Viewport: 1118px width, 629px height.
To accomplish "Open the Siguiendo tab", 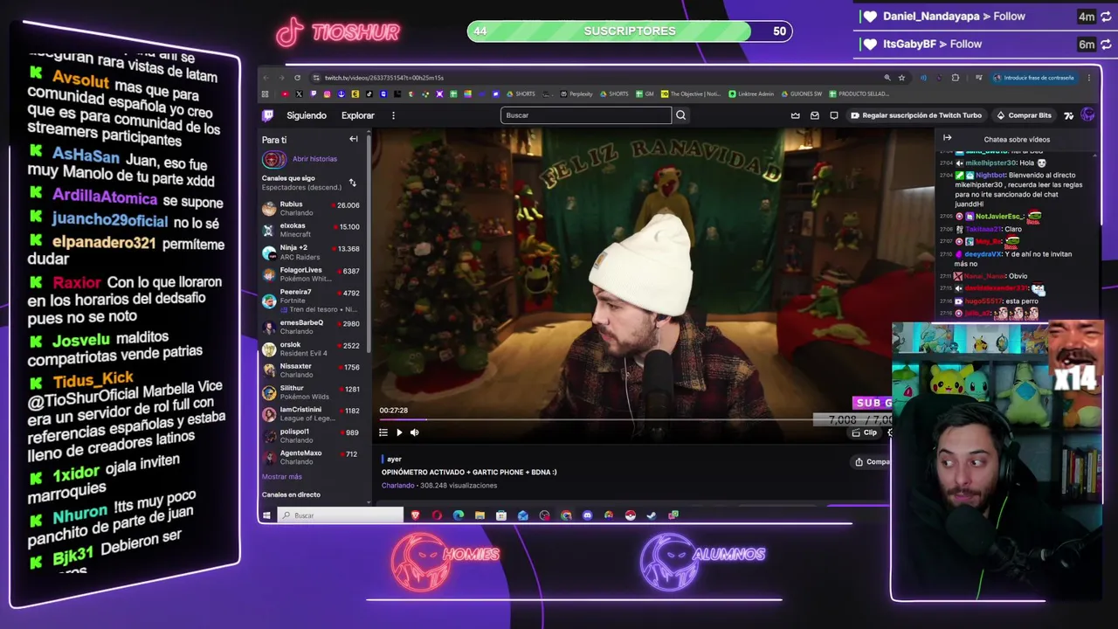I will [307, 115].
